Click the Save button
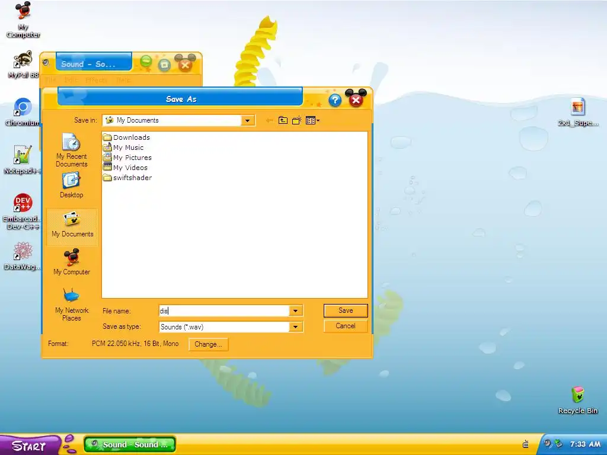The height and width of the screenshot is (455, 607). (346, 310)
